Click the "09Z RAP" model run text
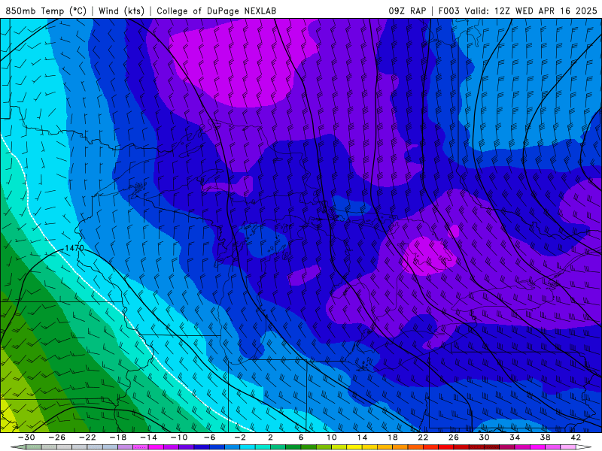 pyautogui.click(x=407, y=11)
